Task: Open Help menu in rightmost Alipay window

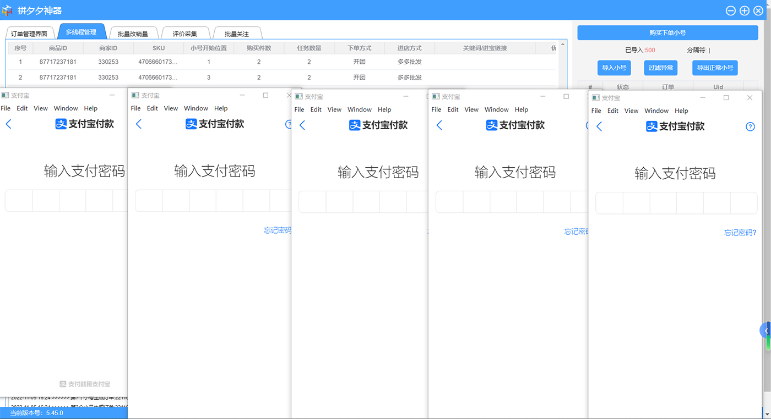Action: point(681,111)
